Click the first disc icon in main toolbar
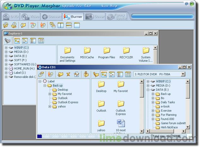Viewport: 200px width, 148px height. [6, 25]
